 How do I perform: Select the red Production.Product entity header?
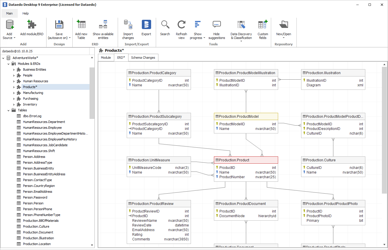246,160
